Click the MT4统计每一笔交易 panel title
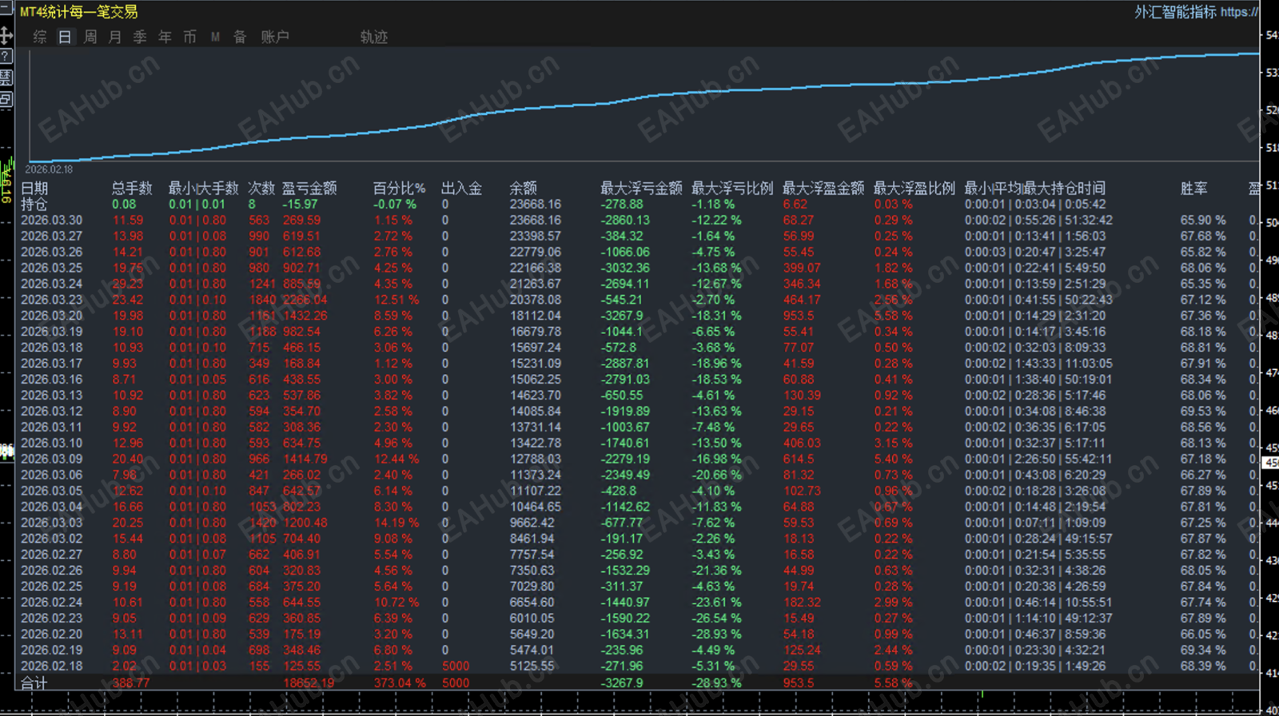1279x716 pixels. (78, 12)
